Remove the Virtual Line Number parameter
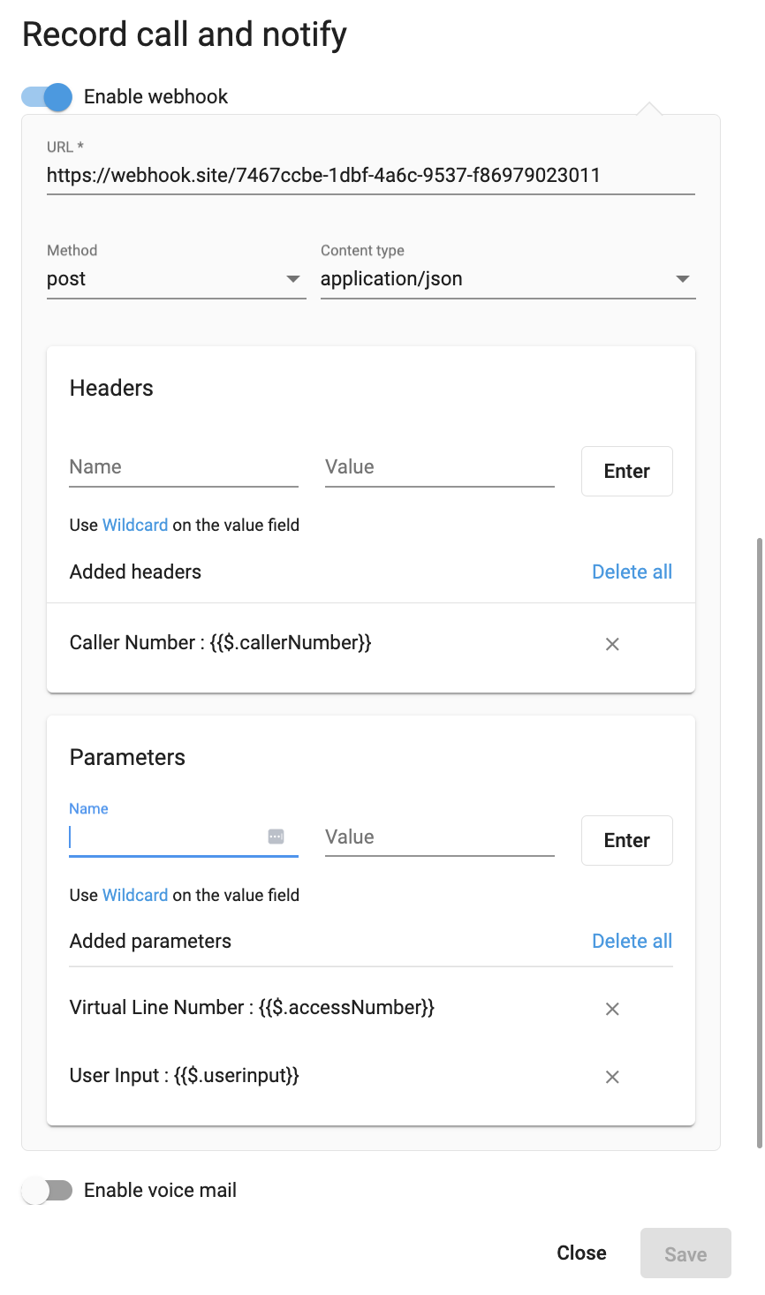Viewport: 765px width, 1295px height. click(x=612, y=1009)
